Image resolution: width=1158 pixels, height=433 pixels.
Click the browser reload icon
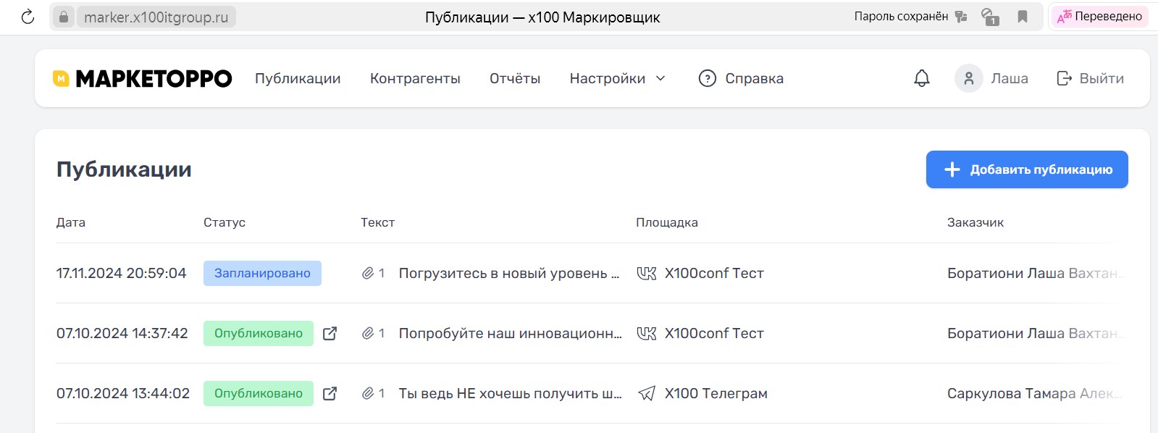click(28, 17)
